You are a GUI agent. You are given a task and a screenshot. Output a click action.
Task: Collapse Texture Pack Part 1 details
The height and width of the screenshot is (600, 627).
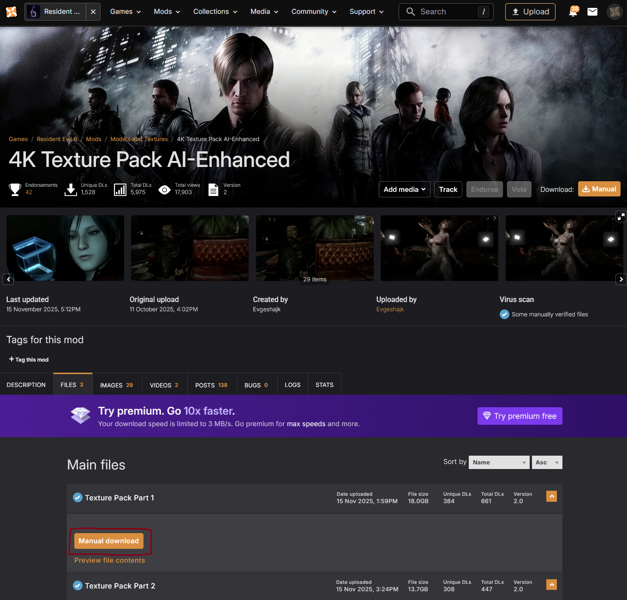pyautogui.click(x=551, y=496)
